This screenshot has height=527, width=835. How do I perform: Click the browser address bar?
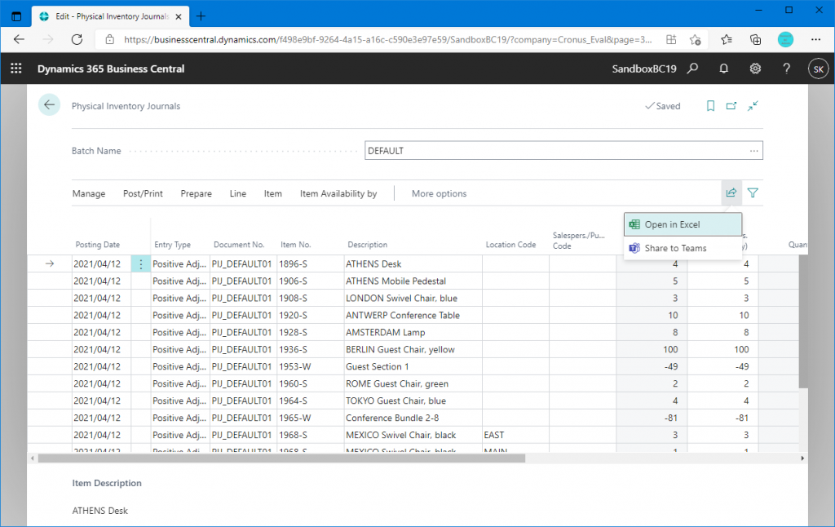coord(387,39)
